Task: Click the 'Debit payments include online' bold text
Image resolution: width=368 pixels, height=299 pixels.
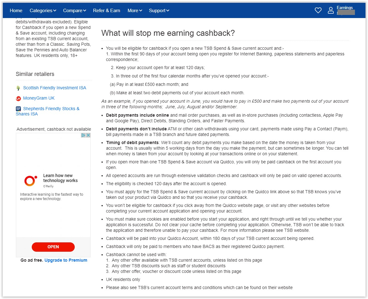Action: (137, 115)
